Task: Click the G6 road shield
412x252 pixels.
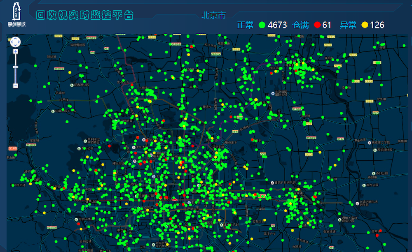Action: [106, 49]
